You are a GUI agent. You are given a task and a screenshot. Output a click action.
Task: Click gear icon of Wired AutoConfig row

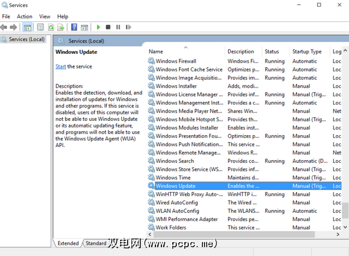pos(152,202)
